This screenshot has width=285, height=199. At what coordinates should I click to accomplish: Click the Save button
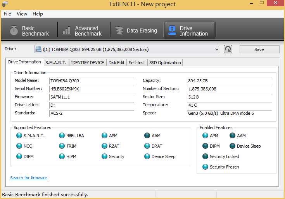coord(259,49)
